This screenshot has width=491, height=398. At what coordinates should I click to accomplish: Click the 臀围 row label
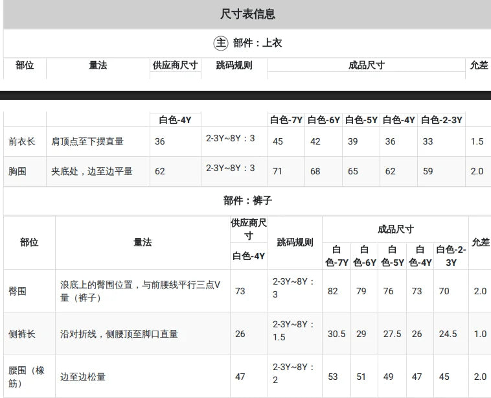pyautogui.click(x=17, y=291)
